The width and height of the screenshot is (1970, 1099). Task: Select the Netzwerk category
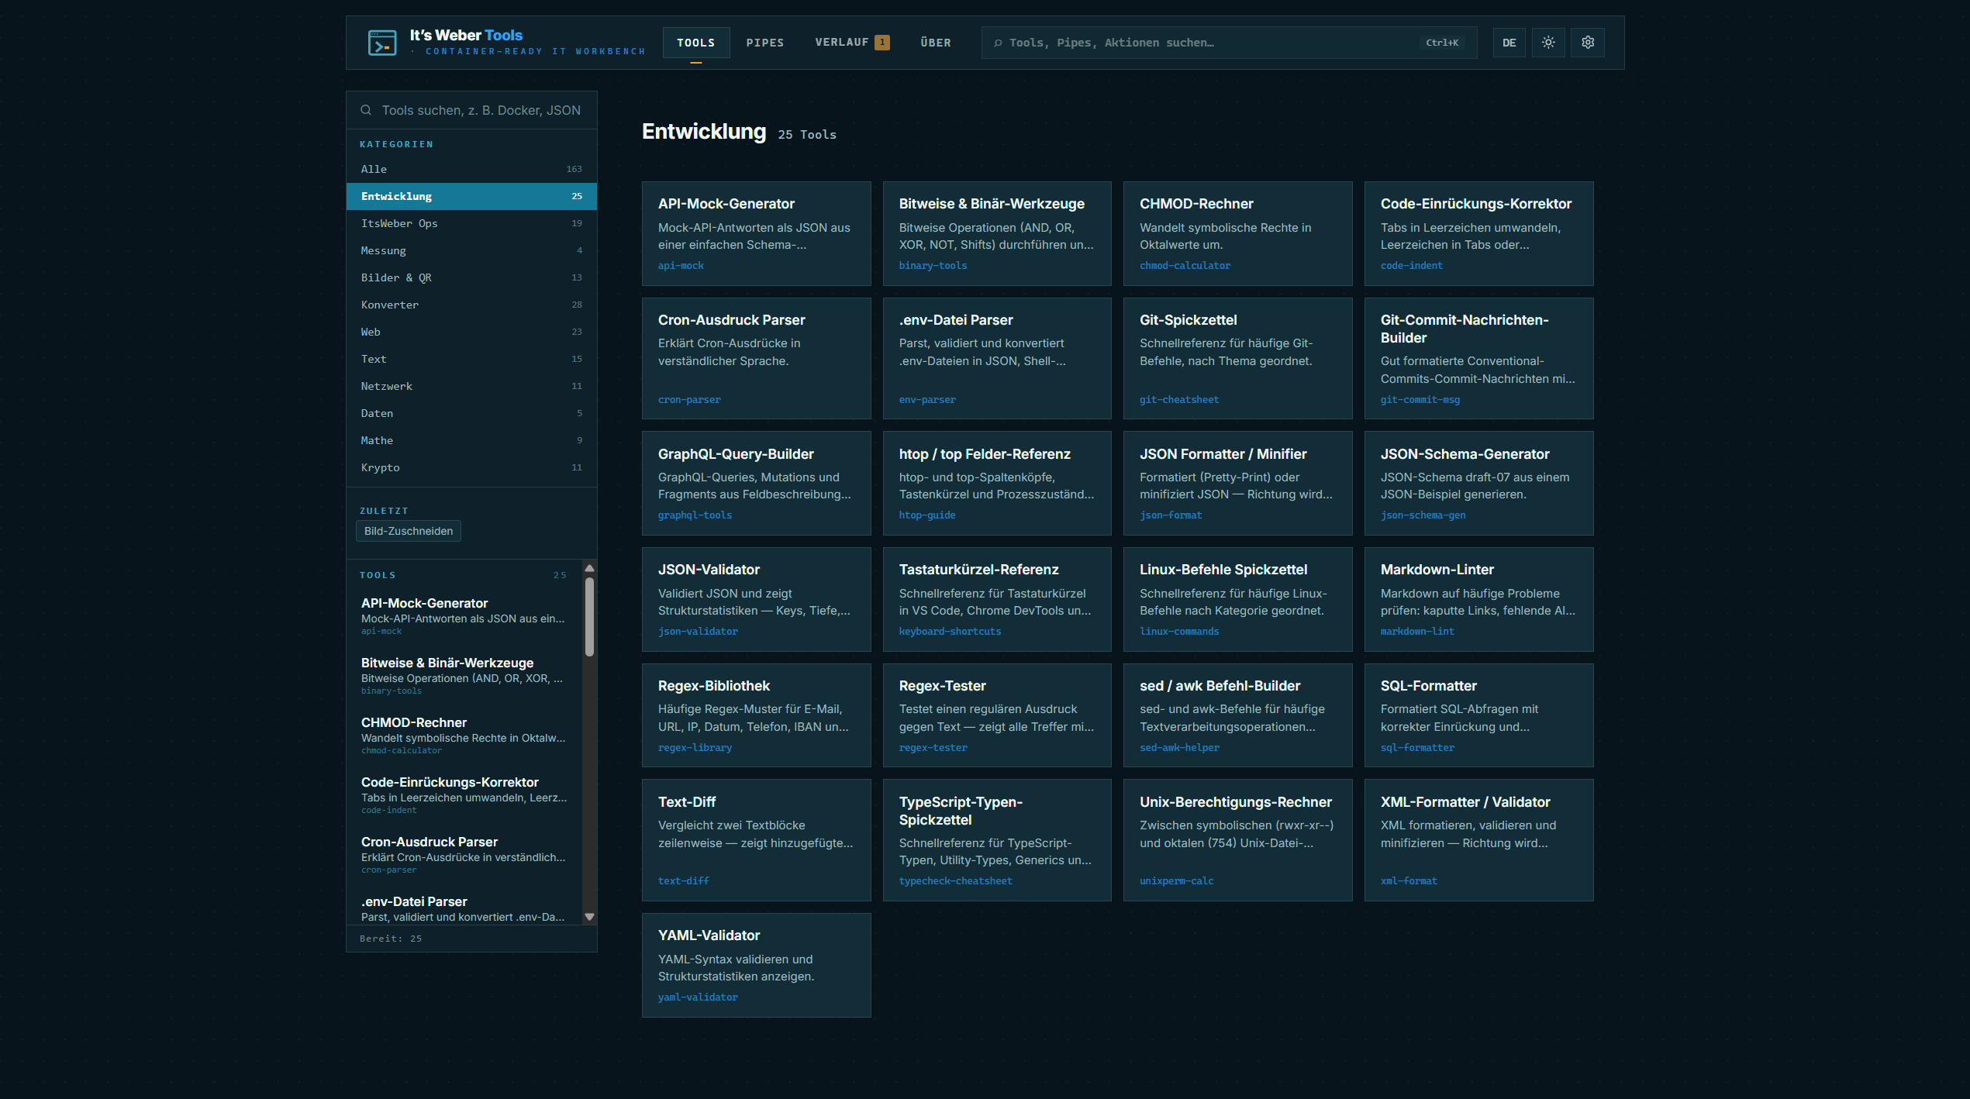click(471, 386)
